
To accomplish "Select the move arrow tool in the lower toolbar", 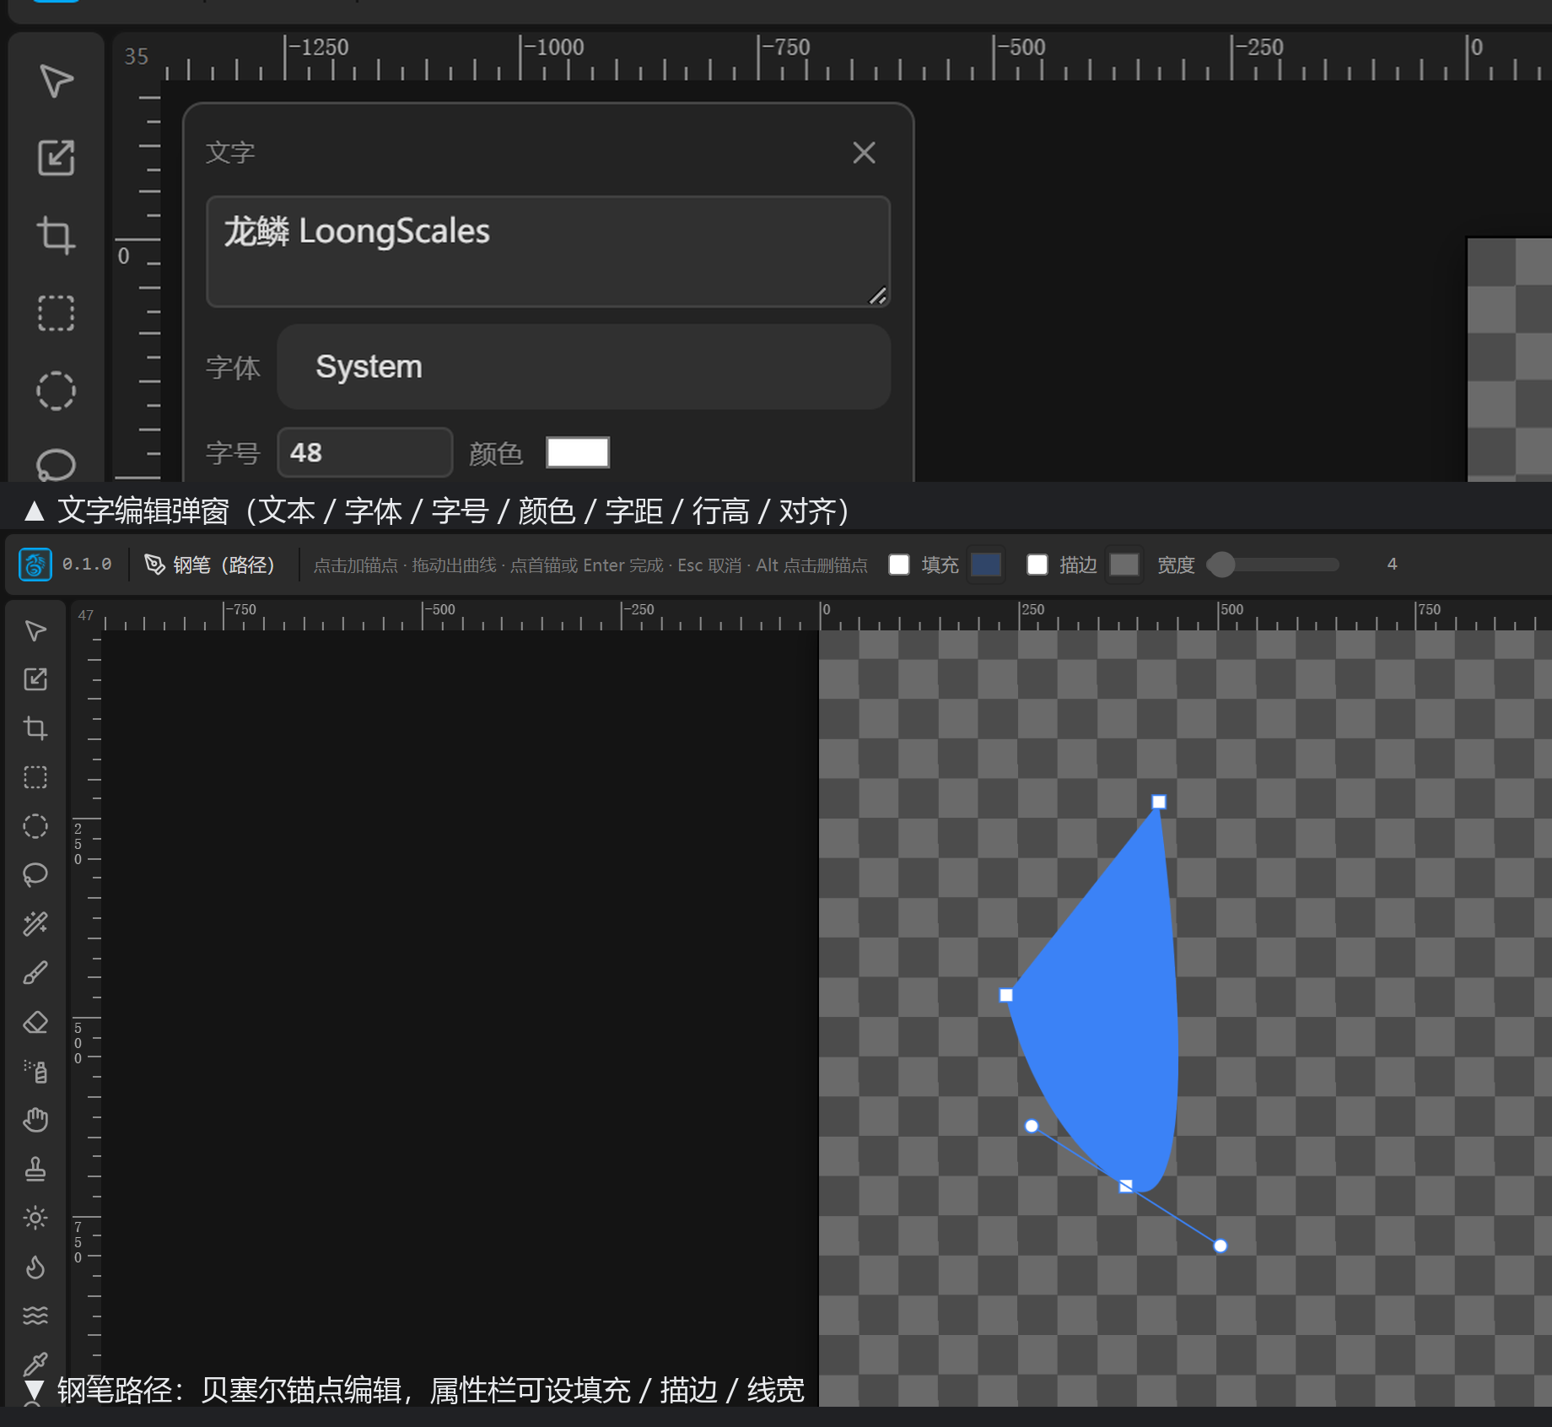I will point(35,630).
